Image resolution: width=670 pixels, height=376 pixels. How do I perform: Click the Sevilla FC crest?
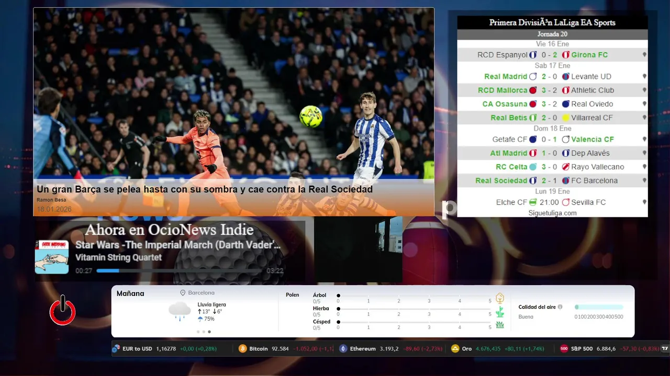click(x=566, y=202)
